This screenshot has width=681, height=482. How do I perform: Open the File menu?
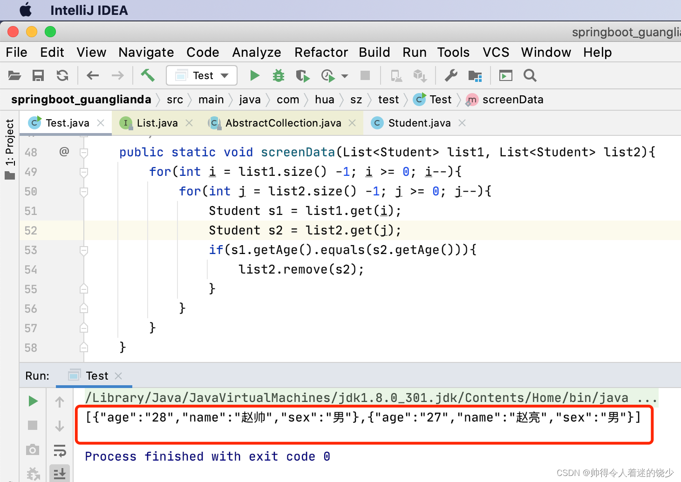click(x=17, y=52)
